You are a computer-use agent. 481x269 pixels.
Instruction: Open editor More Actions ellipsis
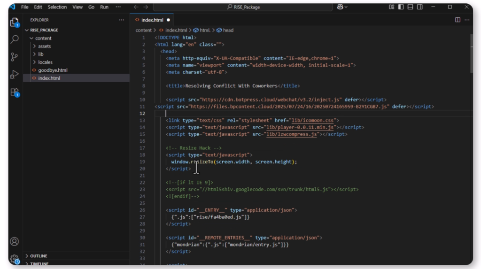click(x=467, y=20)
